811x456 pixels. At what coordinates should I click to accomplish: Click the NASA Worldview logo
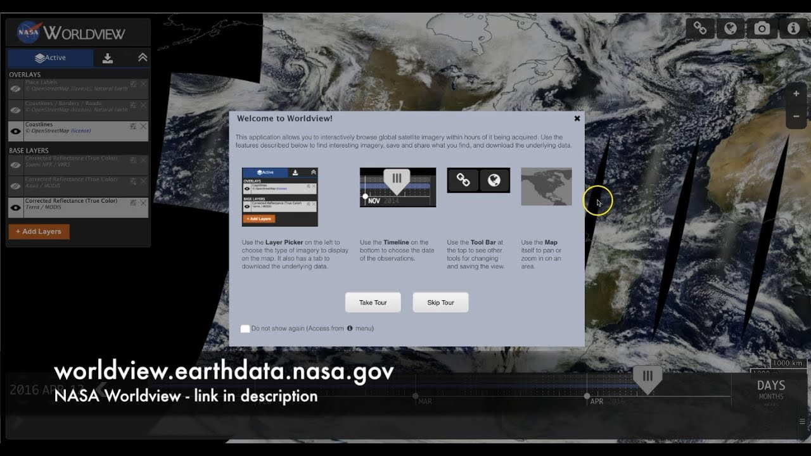tap(71, 32)
